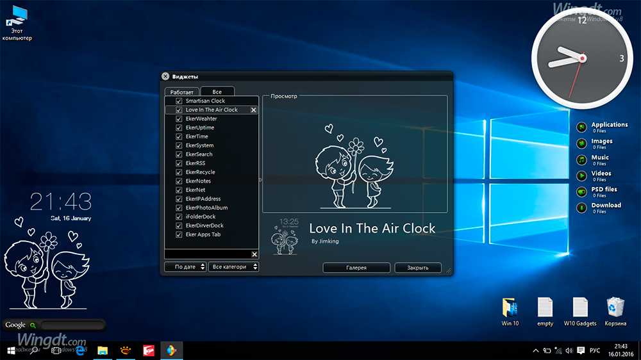This screenshot has width=641, height=360.
Task: Open the Images folder dock icon
Action: [581, 143]
